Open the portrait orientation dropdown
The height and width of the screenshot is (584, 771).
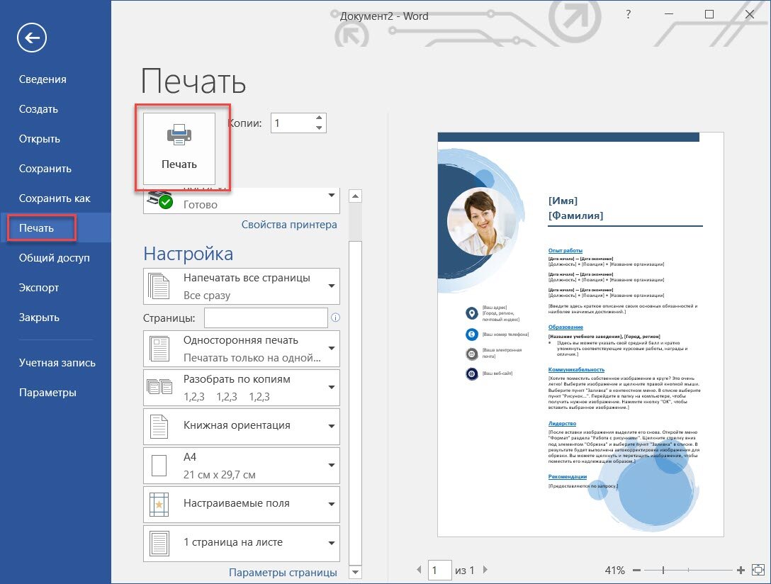coord(242,426)
